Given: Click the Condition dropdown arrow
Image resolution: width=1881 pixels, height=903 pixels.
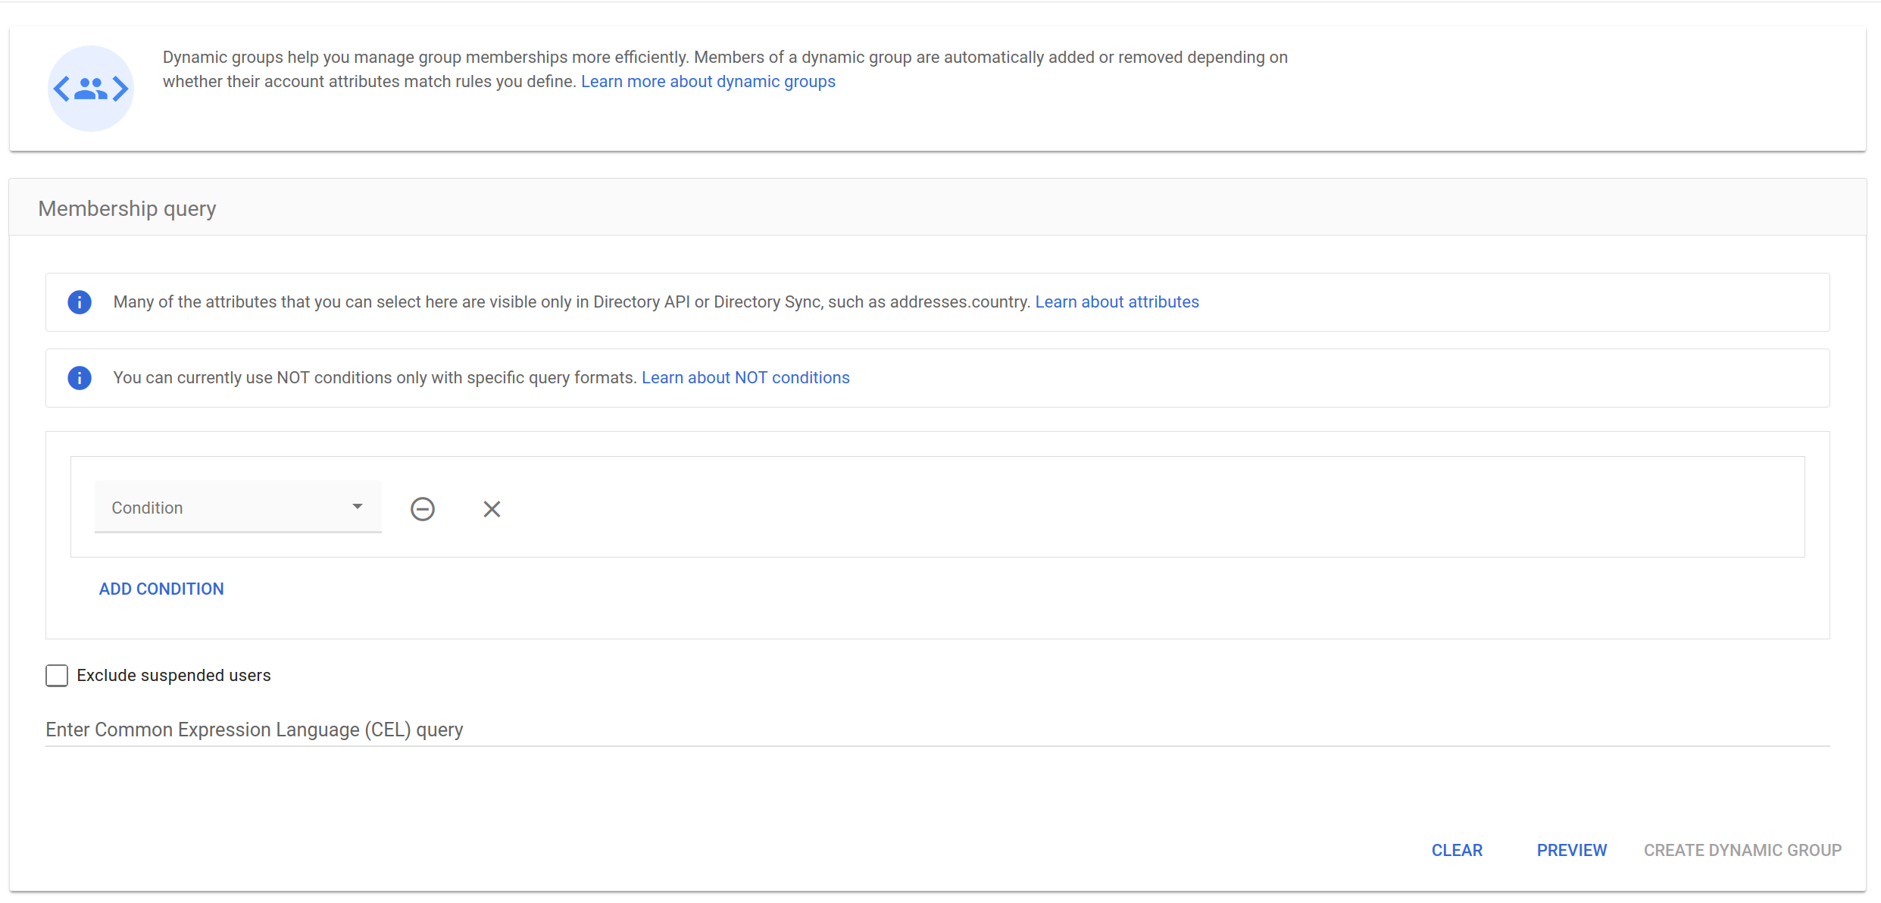Looking at the screenshot, I should click(358, 507).
